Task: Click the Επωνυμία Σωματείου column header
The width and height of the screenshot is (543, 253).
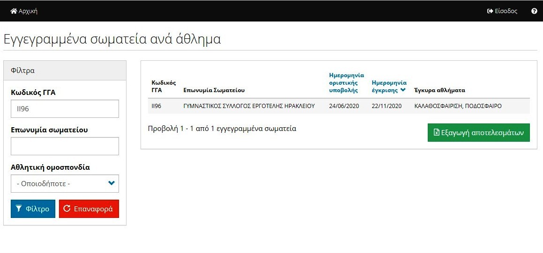Action: pyautogui.click(x=214, y=91)
